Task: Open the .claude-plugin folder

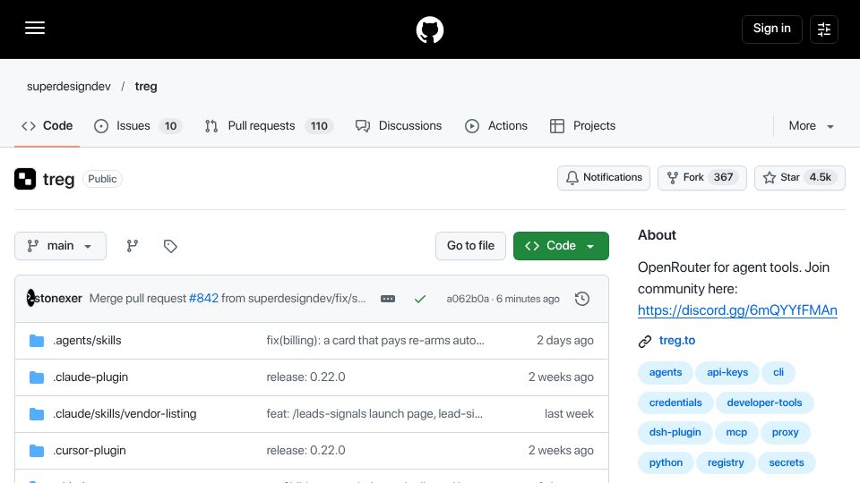Action: point(90,377)
